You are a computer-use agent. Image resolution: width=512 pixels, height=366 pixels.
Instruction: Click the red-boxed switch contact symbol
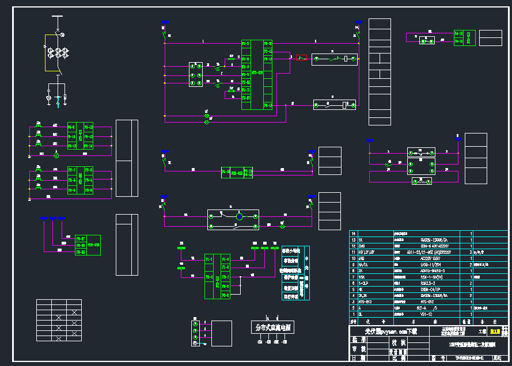click(301, 58)
